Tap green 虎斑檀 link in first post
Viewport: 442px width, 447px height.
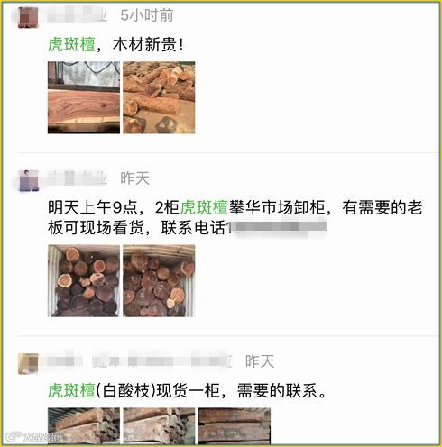(x=71, y=45)
